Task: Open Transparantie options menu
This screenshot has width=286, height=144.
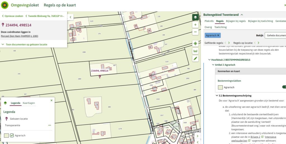Action: pos(50,125)
